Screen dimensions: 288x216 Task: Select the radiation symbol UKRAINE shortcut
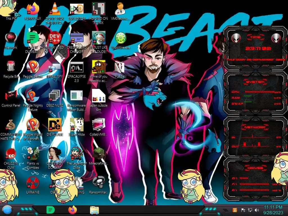(x=33, y=183)
